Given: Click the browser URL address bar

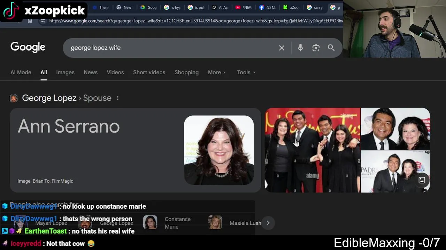Looking at the screenshot, I should pyautogui.click(x=196, y=21).
